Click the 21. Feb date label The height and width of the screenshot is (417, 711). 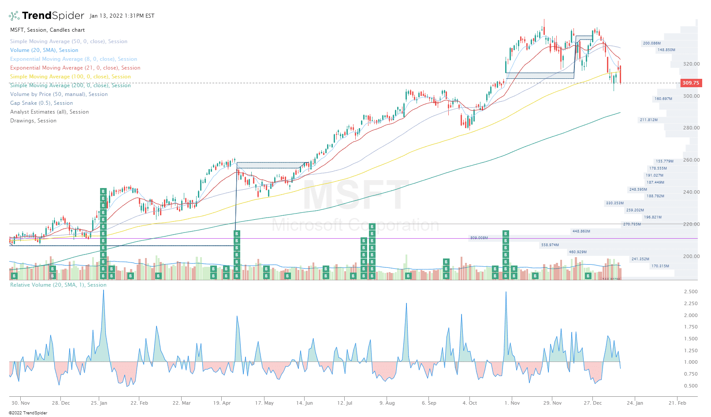677,403
